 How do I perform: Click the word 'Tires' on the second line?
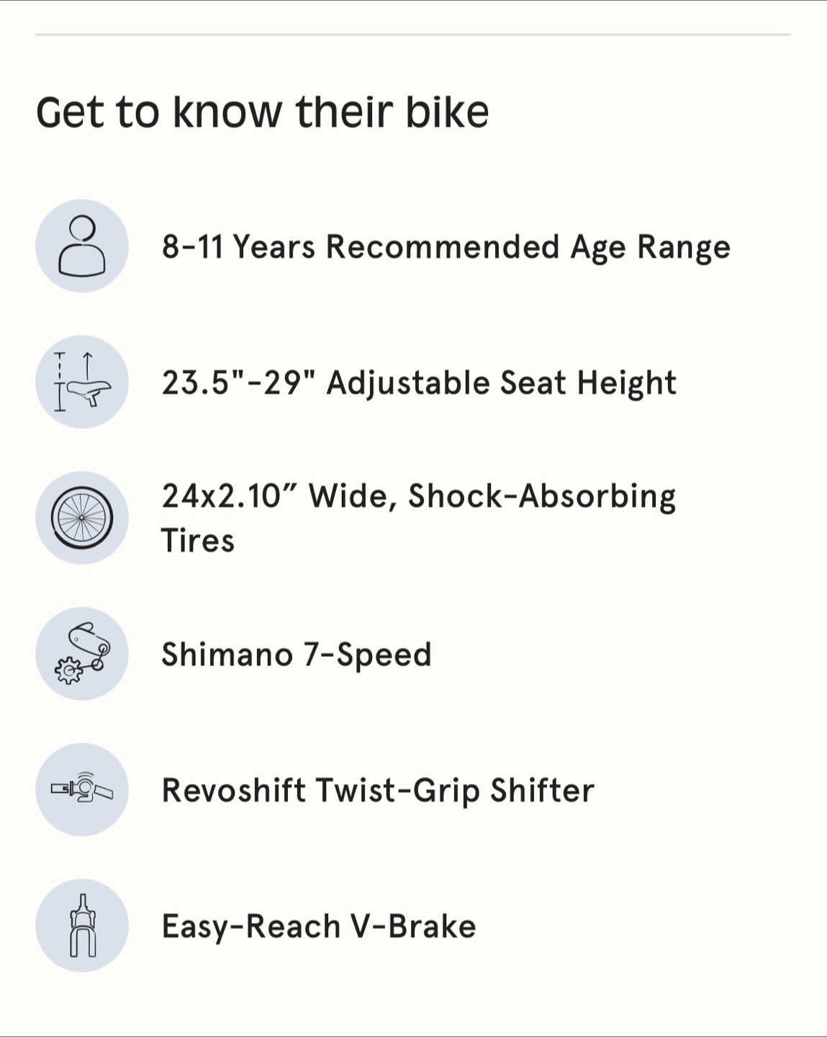(x=198, y=541)
